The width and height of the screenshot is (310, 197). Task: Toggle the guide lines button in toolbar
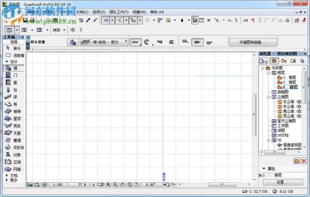coord(106,20)
